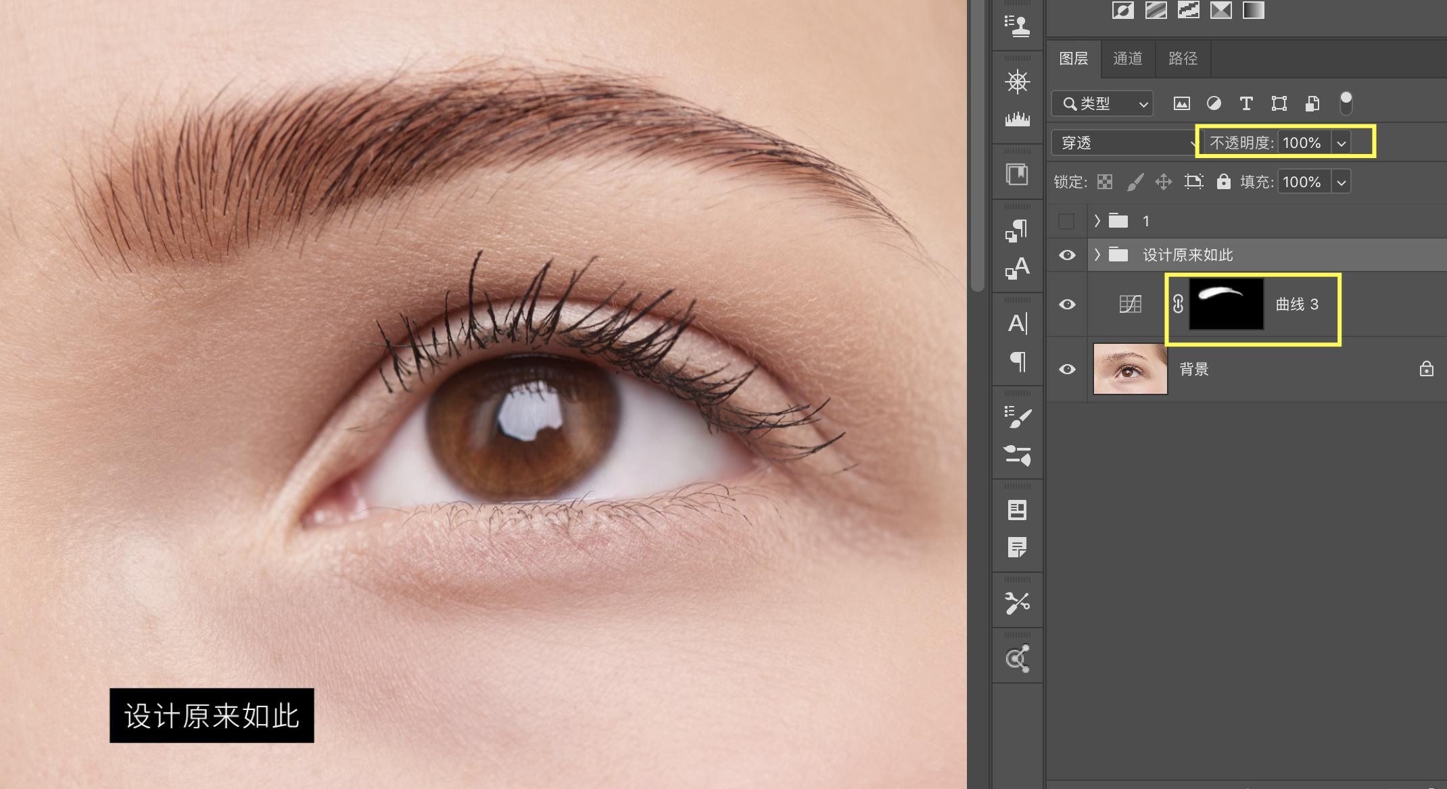Click the type layer filter icon
This screenshot has height=789, width=1447.
1246,103
